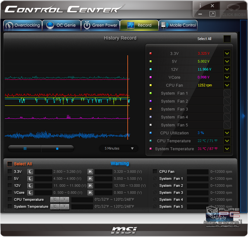Screen dimensions: 248x237
Task: Open the 5 Minutes time range dropdown
Action: (119, 148)
